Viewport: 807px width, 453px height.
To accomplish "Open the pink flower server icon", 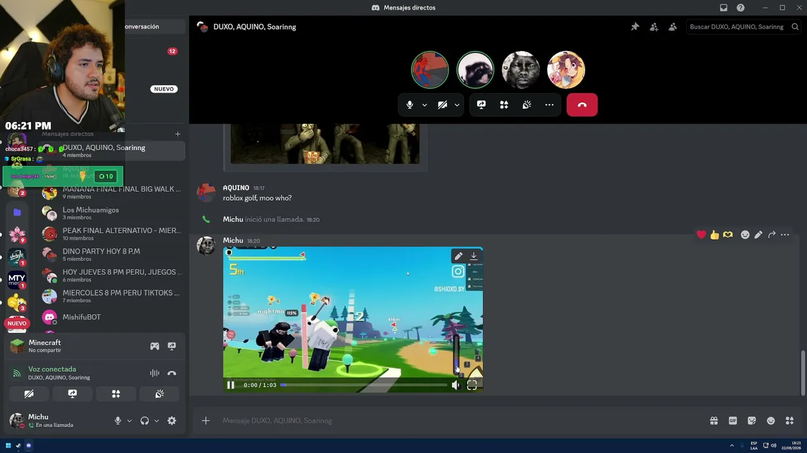I will [17, 235].
